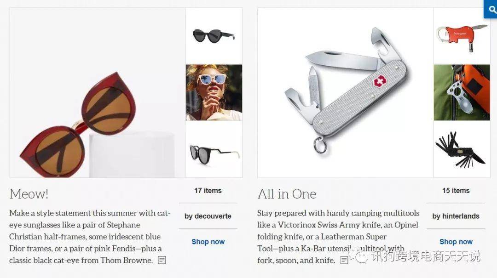Image resolution: width=497 pixels, height=278 pixels.
Task: Click the large red cat-eye sunglasses image
Action: (98, 93)
